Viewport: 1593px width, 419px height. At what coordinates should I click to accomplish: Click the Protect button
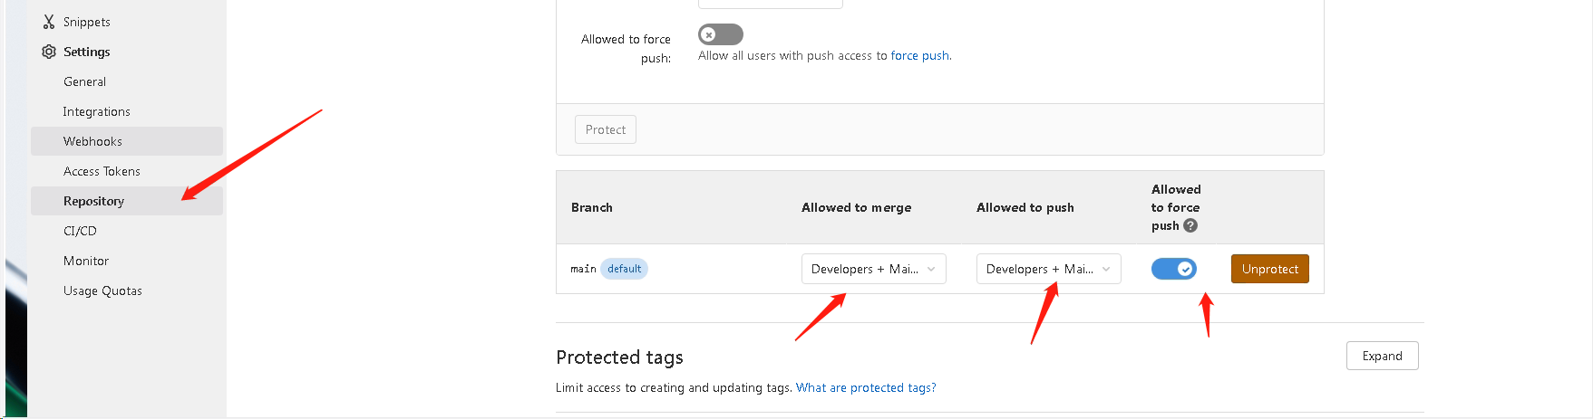pos(605,129)
